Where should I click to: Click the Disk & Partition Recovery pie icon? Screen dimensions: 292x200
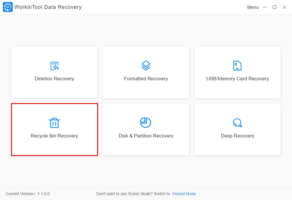[145, 123]
